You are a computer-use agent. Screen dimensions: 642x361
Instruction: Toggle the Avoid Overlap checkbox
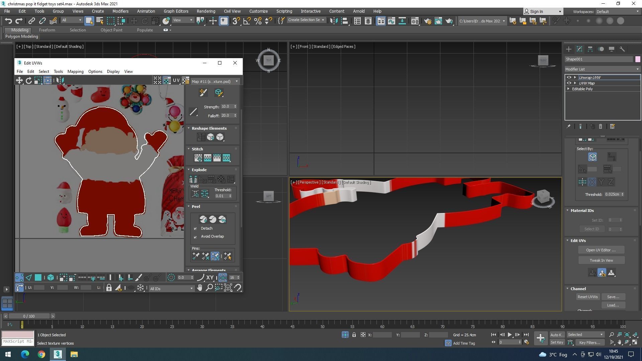point(195,237)
